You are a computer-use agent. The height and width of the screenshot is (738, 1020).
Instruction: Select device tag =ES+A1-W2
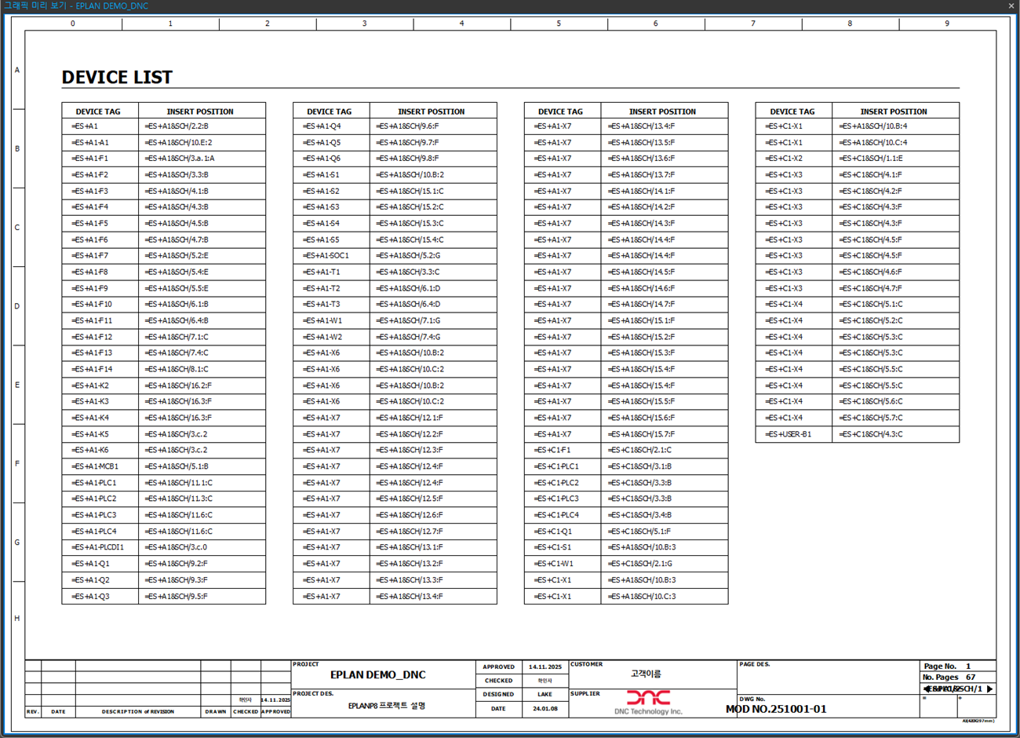point(322,337)
